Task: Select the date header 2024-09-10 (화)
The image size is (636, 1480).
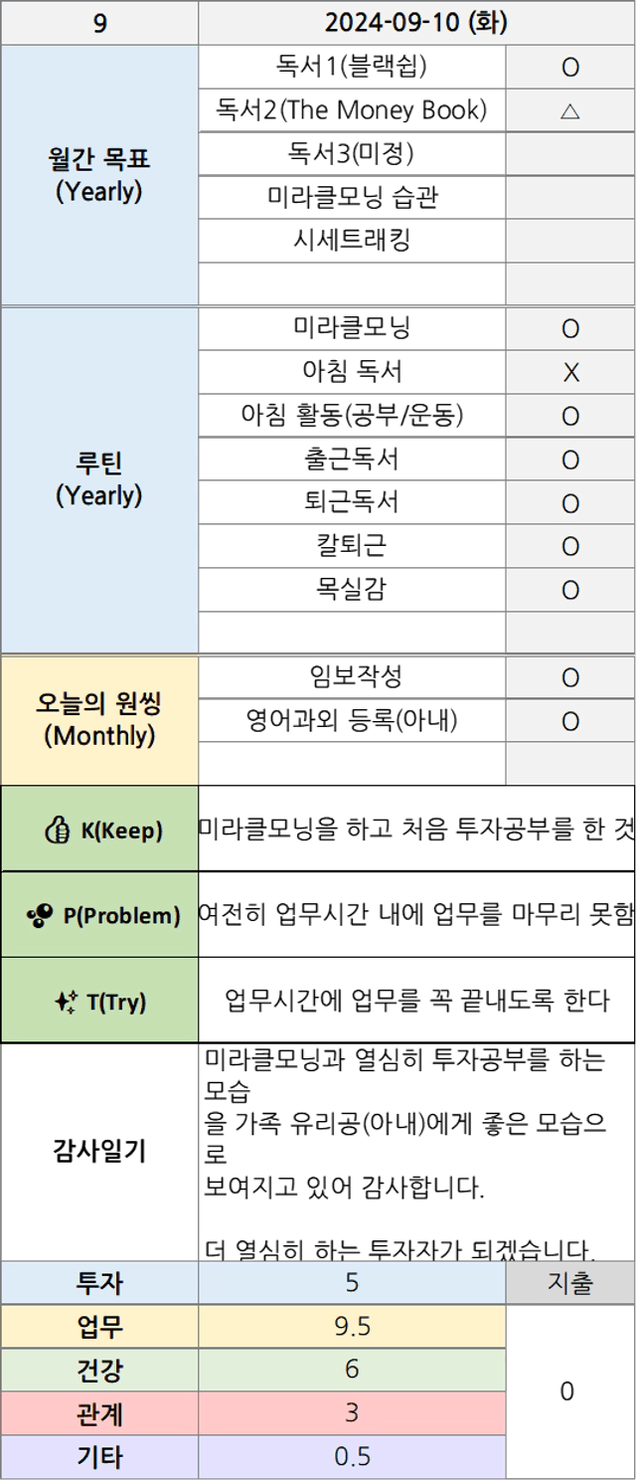Action: [416, 22]
